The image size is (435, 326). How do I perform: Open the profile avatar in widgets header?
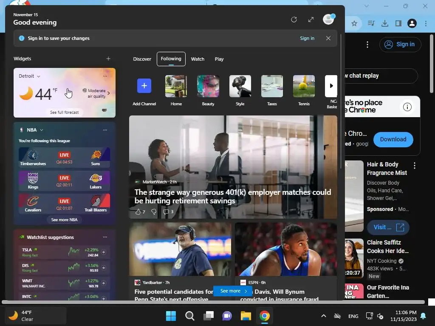click(328, 20)
